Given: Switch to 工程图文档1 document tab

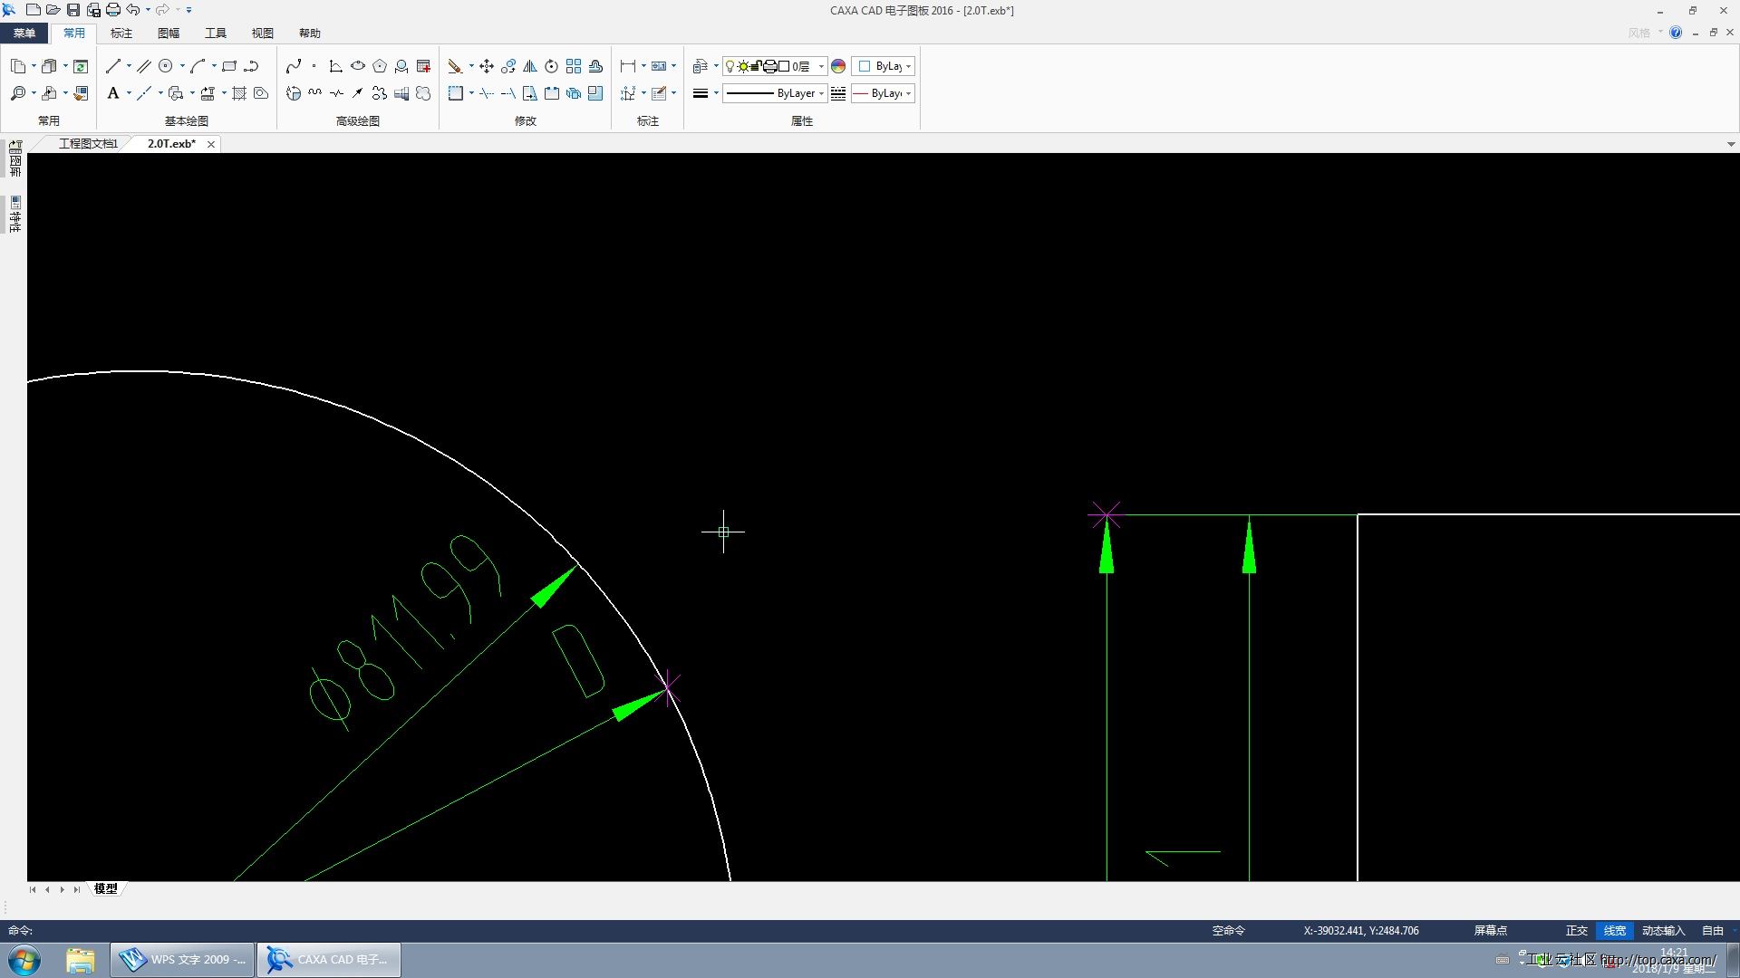Looking at the screenshot, I should click(88, 144).
